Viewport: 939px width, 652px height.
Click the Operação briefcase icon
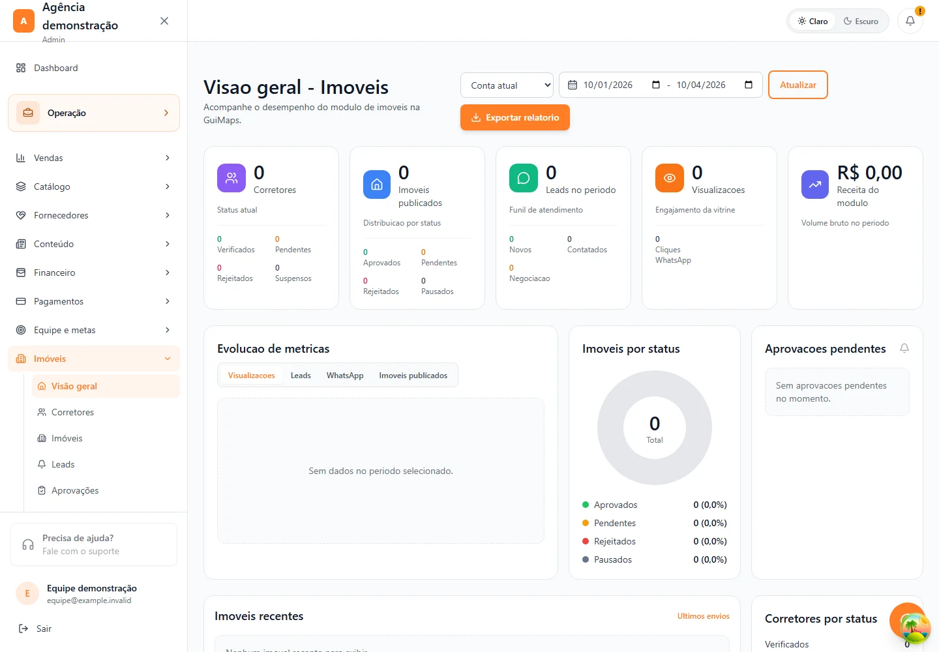click(28, 113)
